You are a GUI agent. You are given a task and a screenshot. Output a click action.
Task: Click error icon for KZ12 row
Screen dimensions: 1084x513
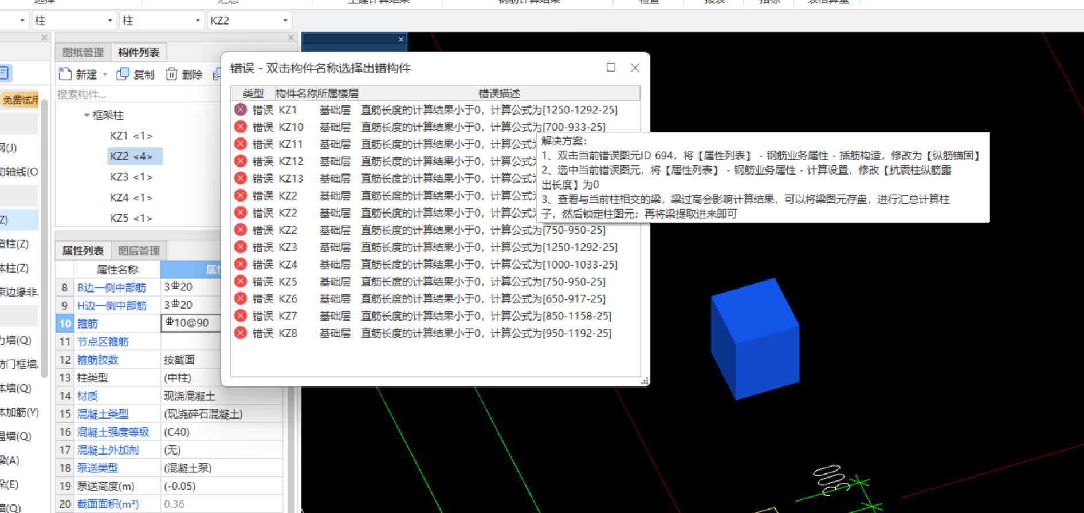tap(241, 161)
